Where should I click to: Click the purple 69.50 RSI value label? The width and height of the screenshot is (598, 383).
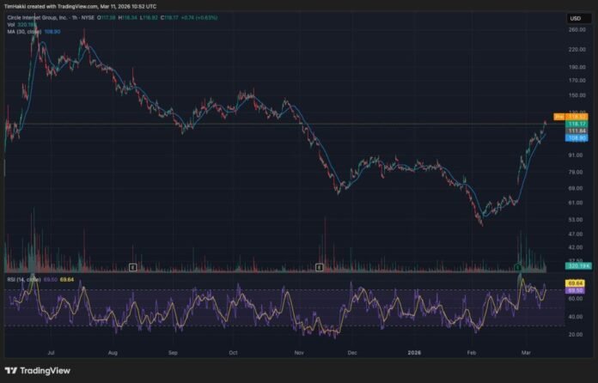[576, 291]
